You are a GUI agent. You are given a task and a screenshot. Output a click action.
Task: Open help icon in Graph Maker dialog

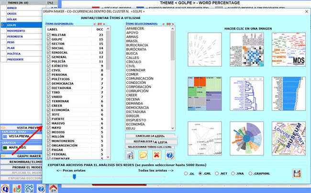click(x=170, y=155)
